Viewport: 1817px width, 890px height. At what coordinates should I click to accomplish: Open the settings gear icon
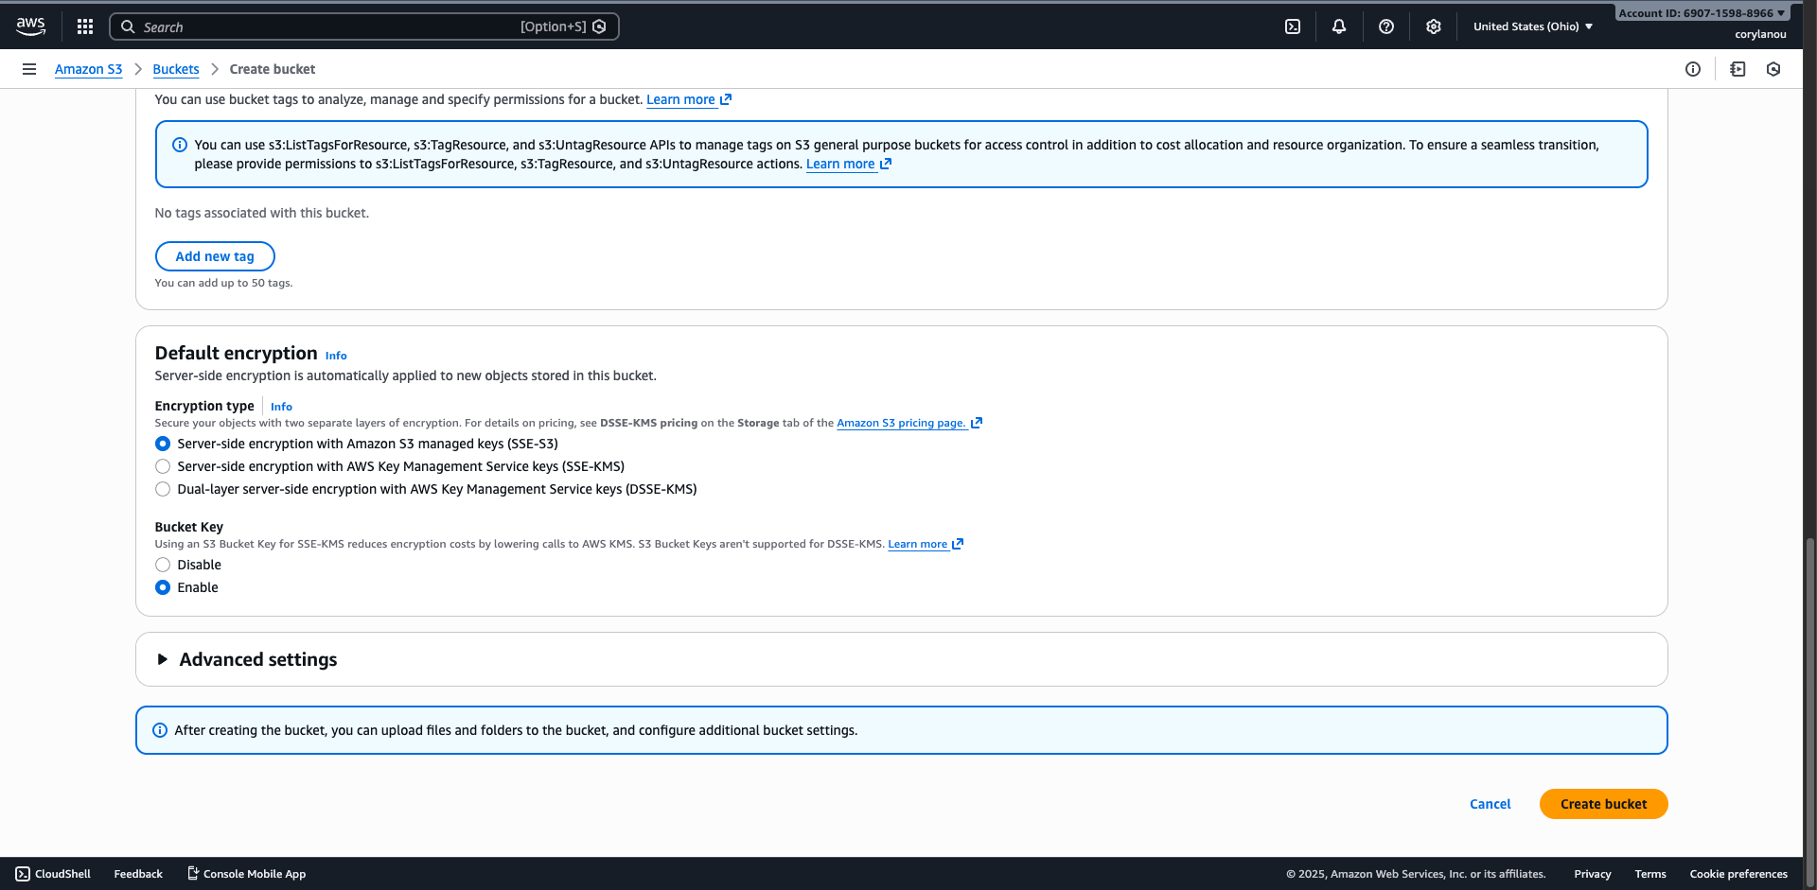1433,26
